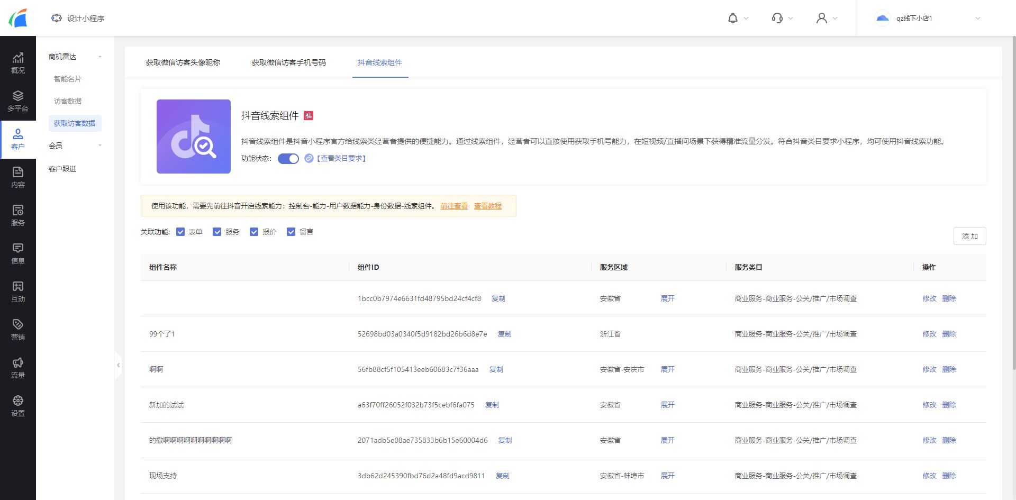Click 查看类目要求 link
Image resolution: width=1016 pixels, height=500 pixels.
coord(341,158)
